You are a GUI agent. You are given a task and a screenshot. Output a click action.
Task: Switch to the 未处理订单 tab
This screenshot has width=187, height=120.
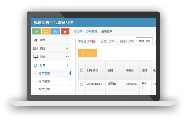(x=86, y=42)
